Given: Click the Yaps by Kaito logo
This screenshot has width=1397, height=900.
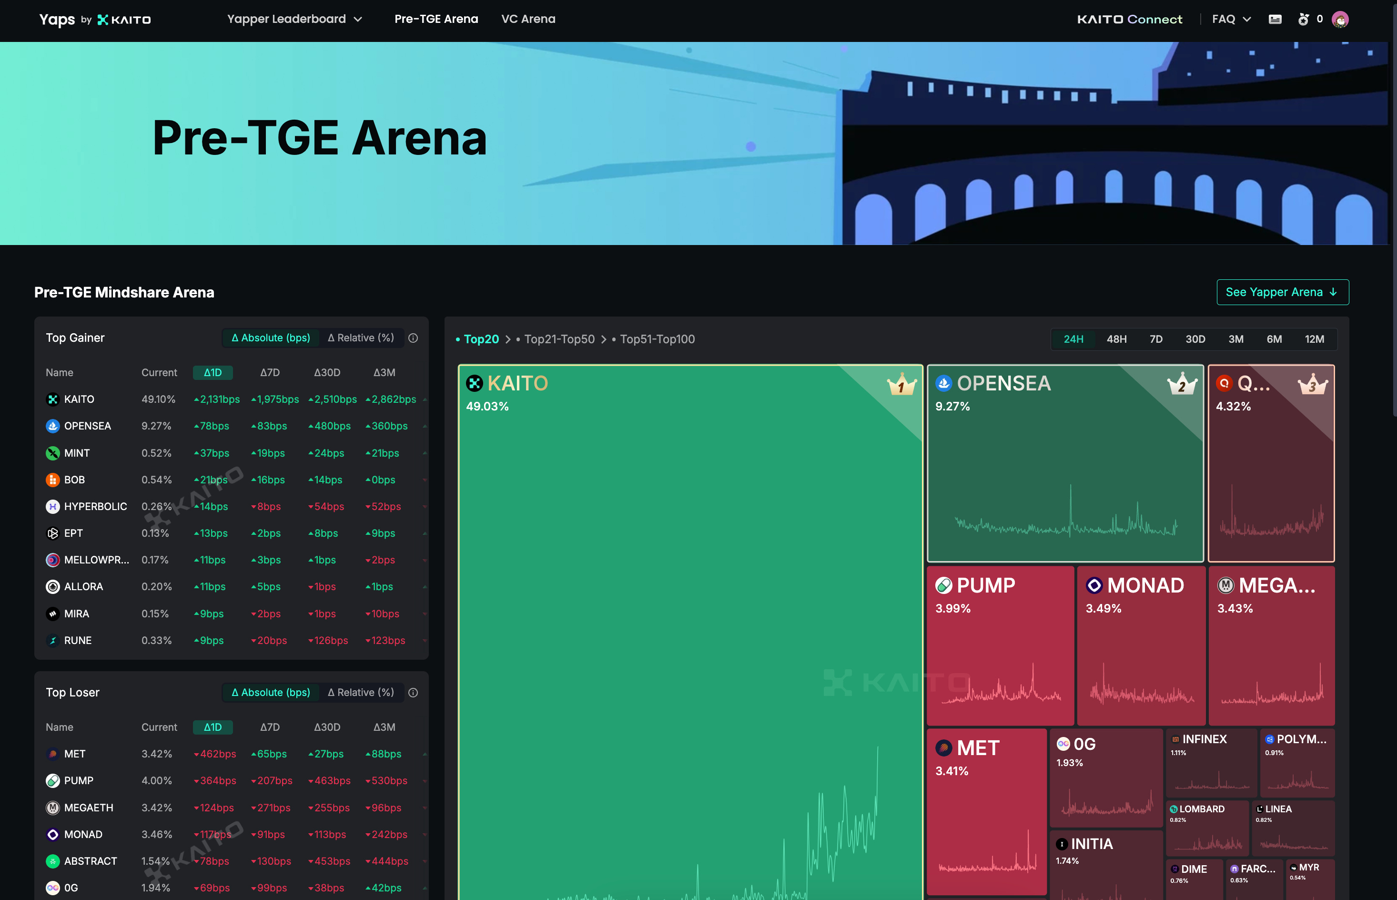Looking at the screenshot, I should [x=95, y=19].
